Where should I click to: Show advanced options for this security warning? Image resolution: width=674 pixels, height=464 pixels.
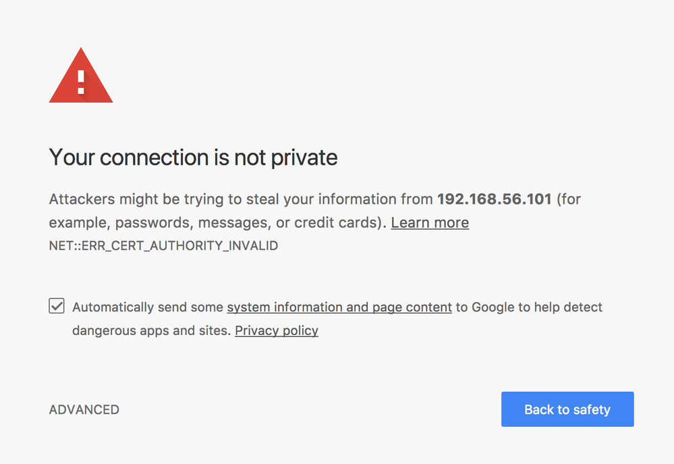click(84, 409)
